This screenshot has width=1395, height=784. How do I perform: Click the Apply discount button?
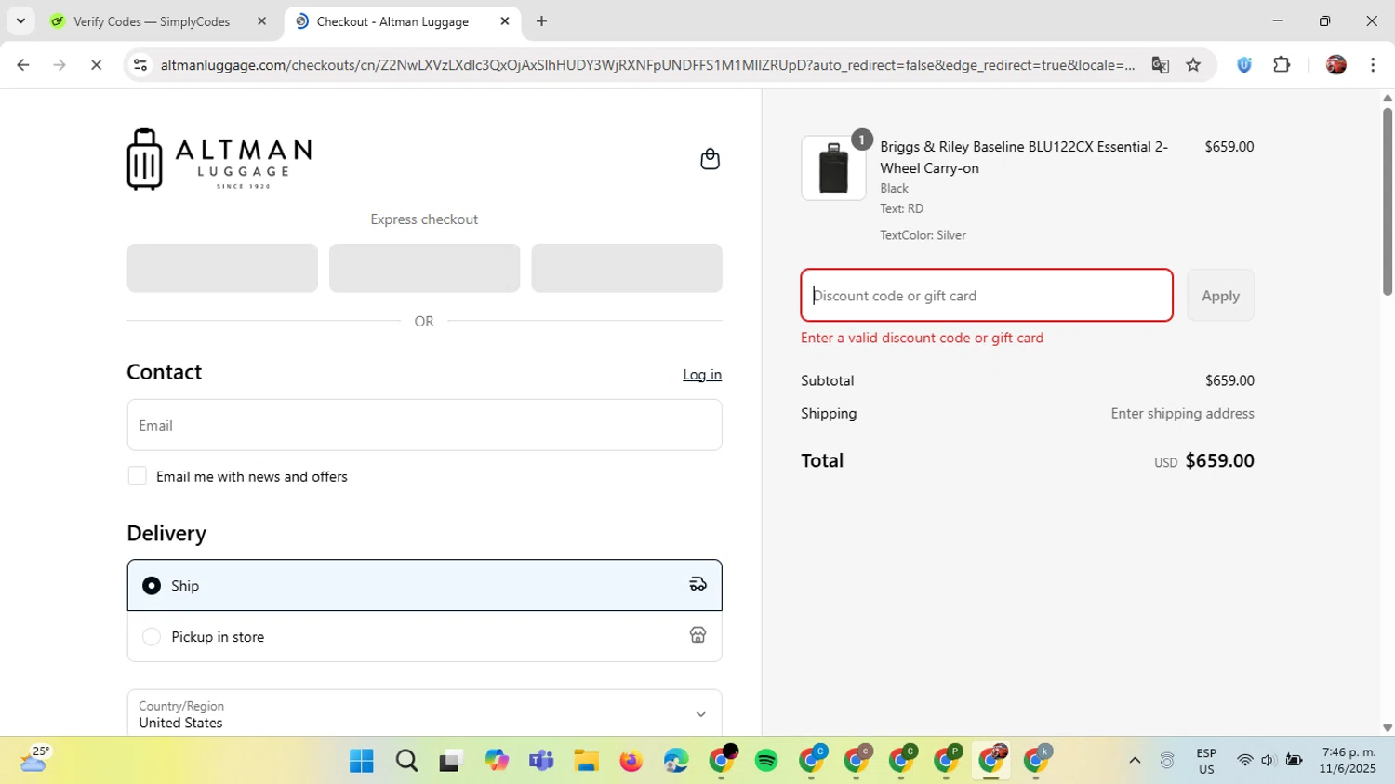point(1220,295)
